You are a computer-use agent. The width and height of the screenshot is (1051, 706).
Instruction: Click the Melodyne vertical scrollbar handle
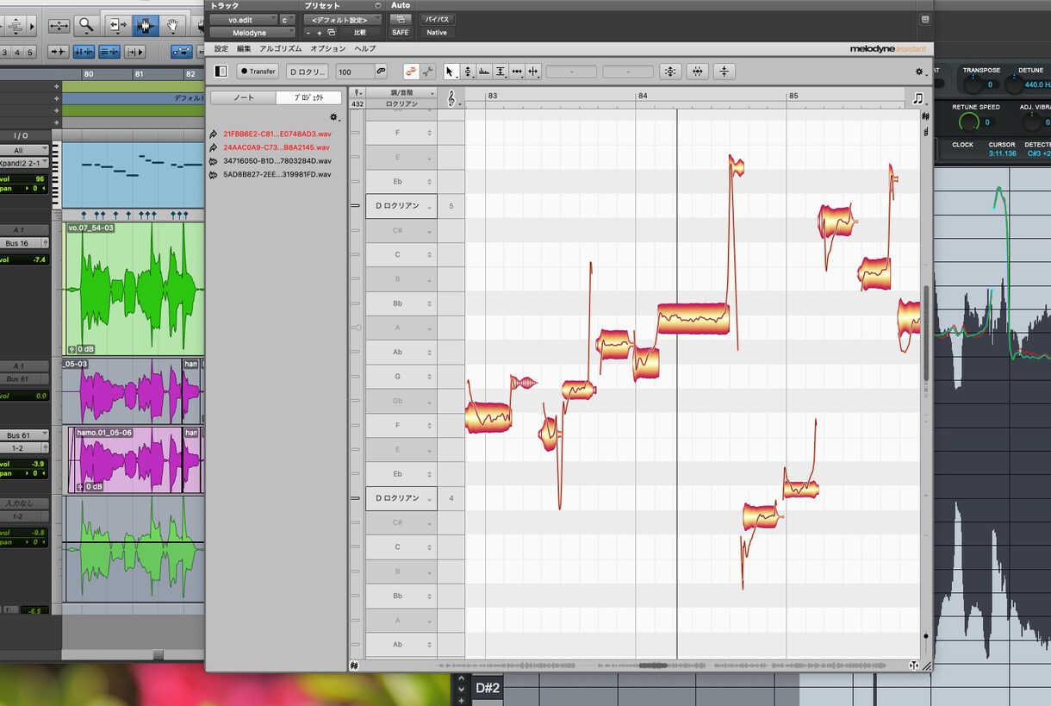pyautogui.click(x=926, y=333)
